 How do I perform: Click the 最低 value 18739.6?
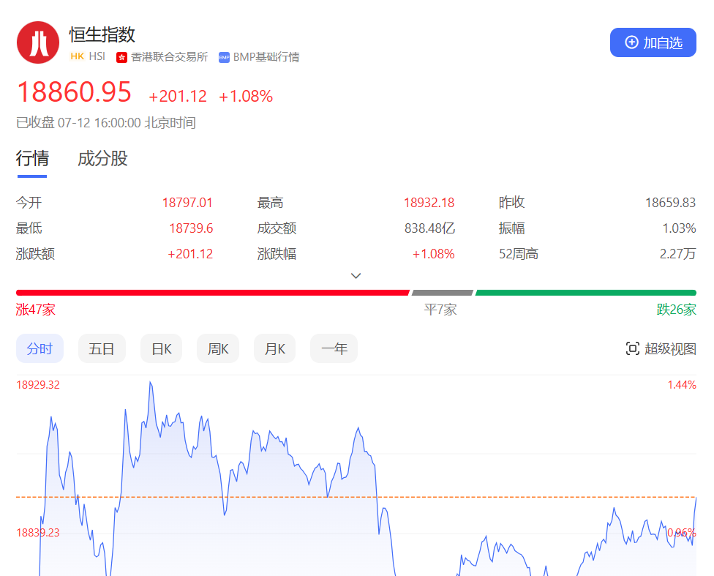[191, 228]
